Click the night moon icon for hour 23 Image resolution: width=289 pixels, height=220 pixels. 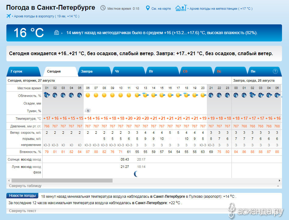point(227,95)
